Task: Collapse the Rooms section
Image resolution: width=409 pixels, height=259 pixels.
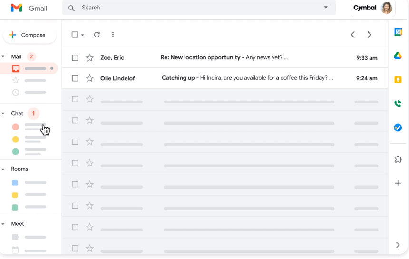Action: tap(3, 169)
